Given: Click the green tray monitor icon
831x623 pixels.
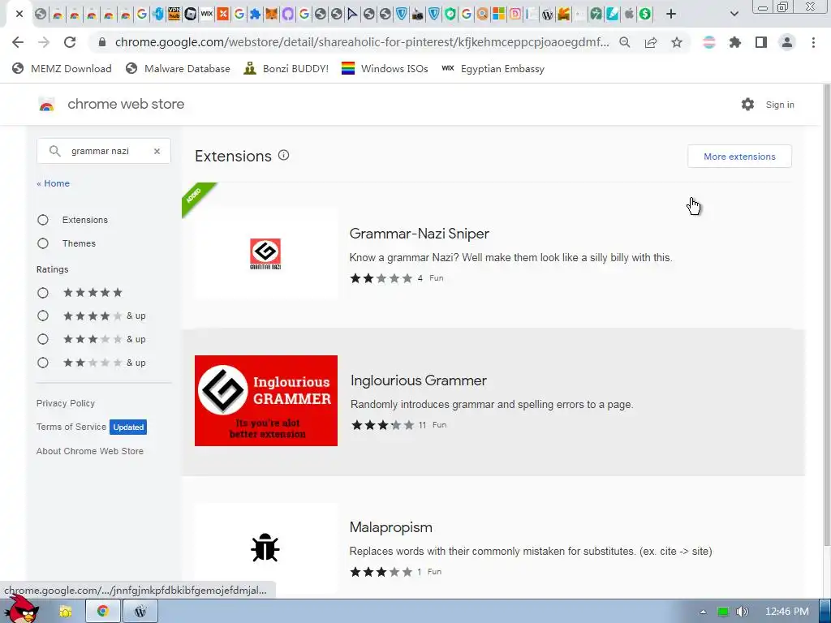Looking at the screenshot, I should [723, 612].
